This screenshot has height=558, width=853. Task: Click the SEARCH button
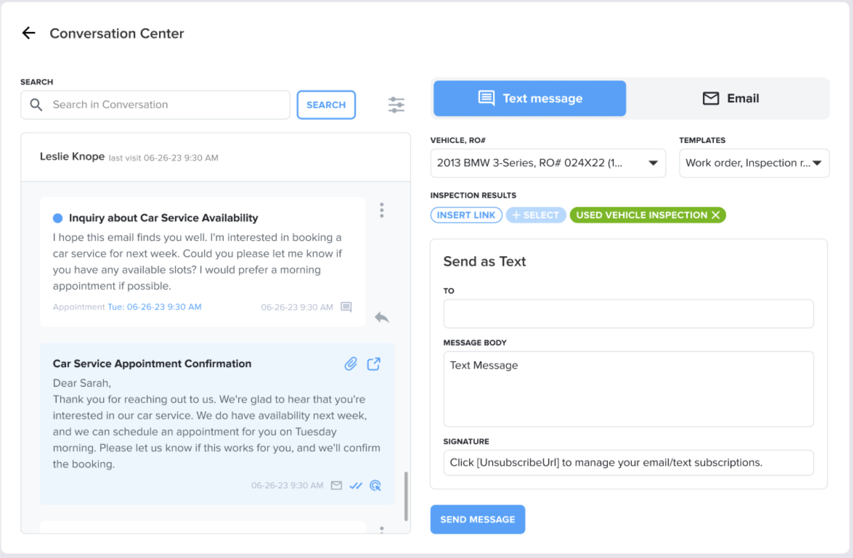[326, 105]
